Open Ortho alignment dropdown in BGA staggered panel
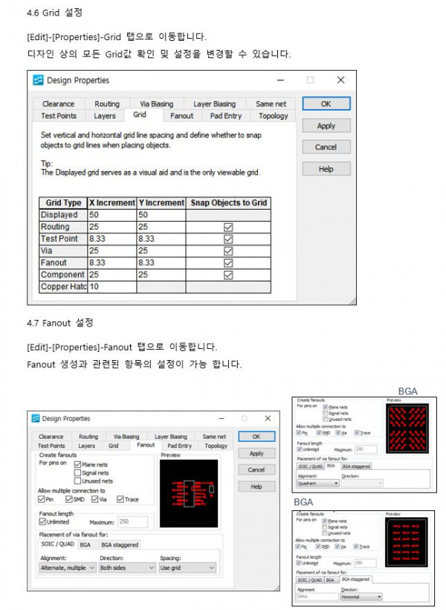This screenshot has width=446, height=610. coord(317,597)
